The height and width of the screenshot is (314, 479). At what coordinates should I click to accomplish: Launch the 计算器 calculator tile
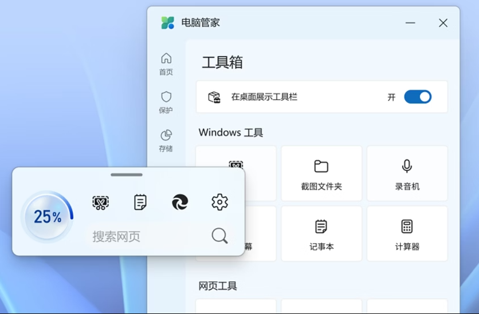coord(407,233)
